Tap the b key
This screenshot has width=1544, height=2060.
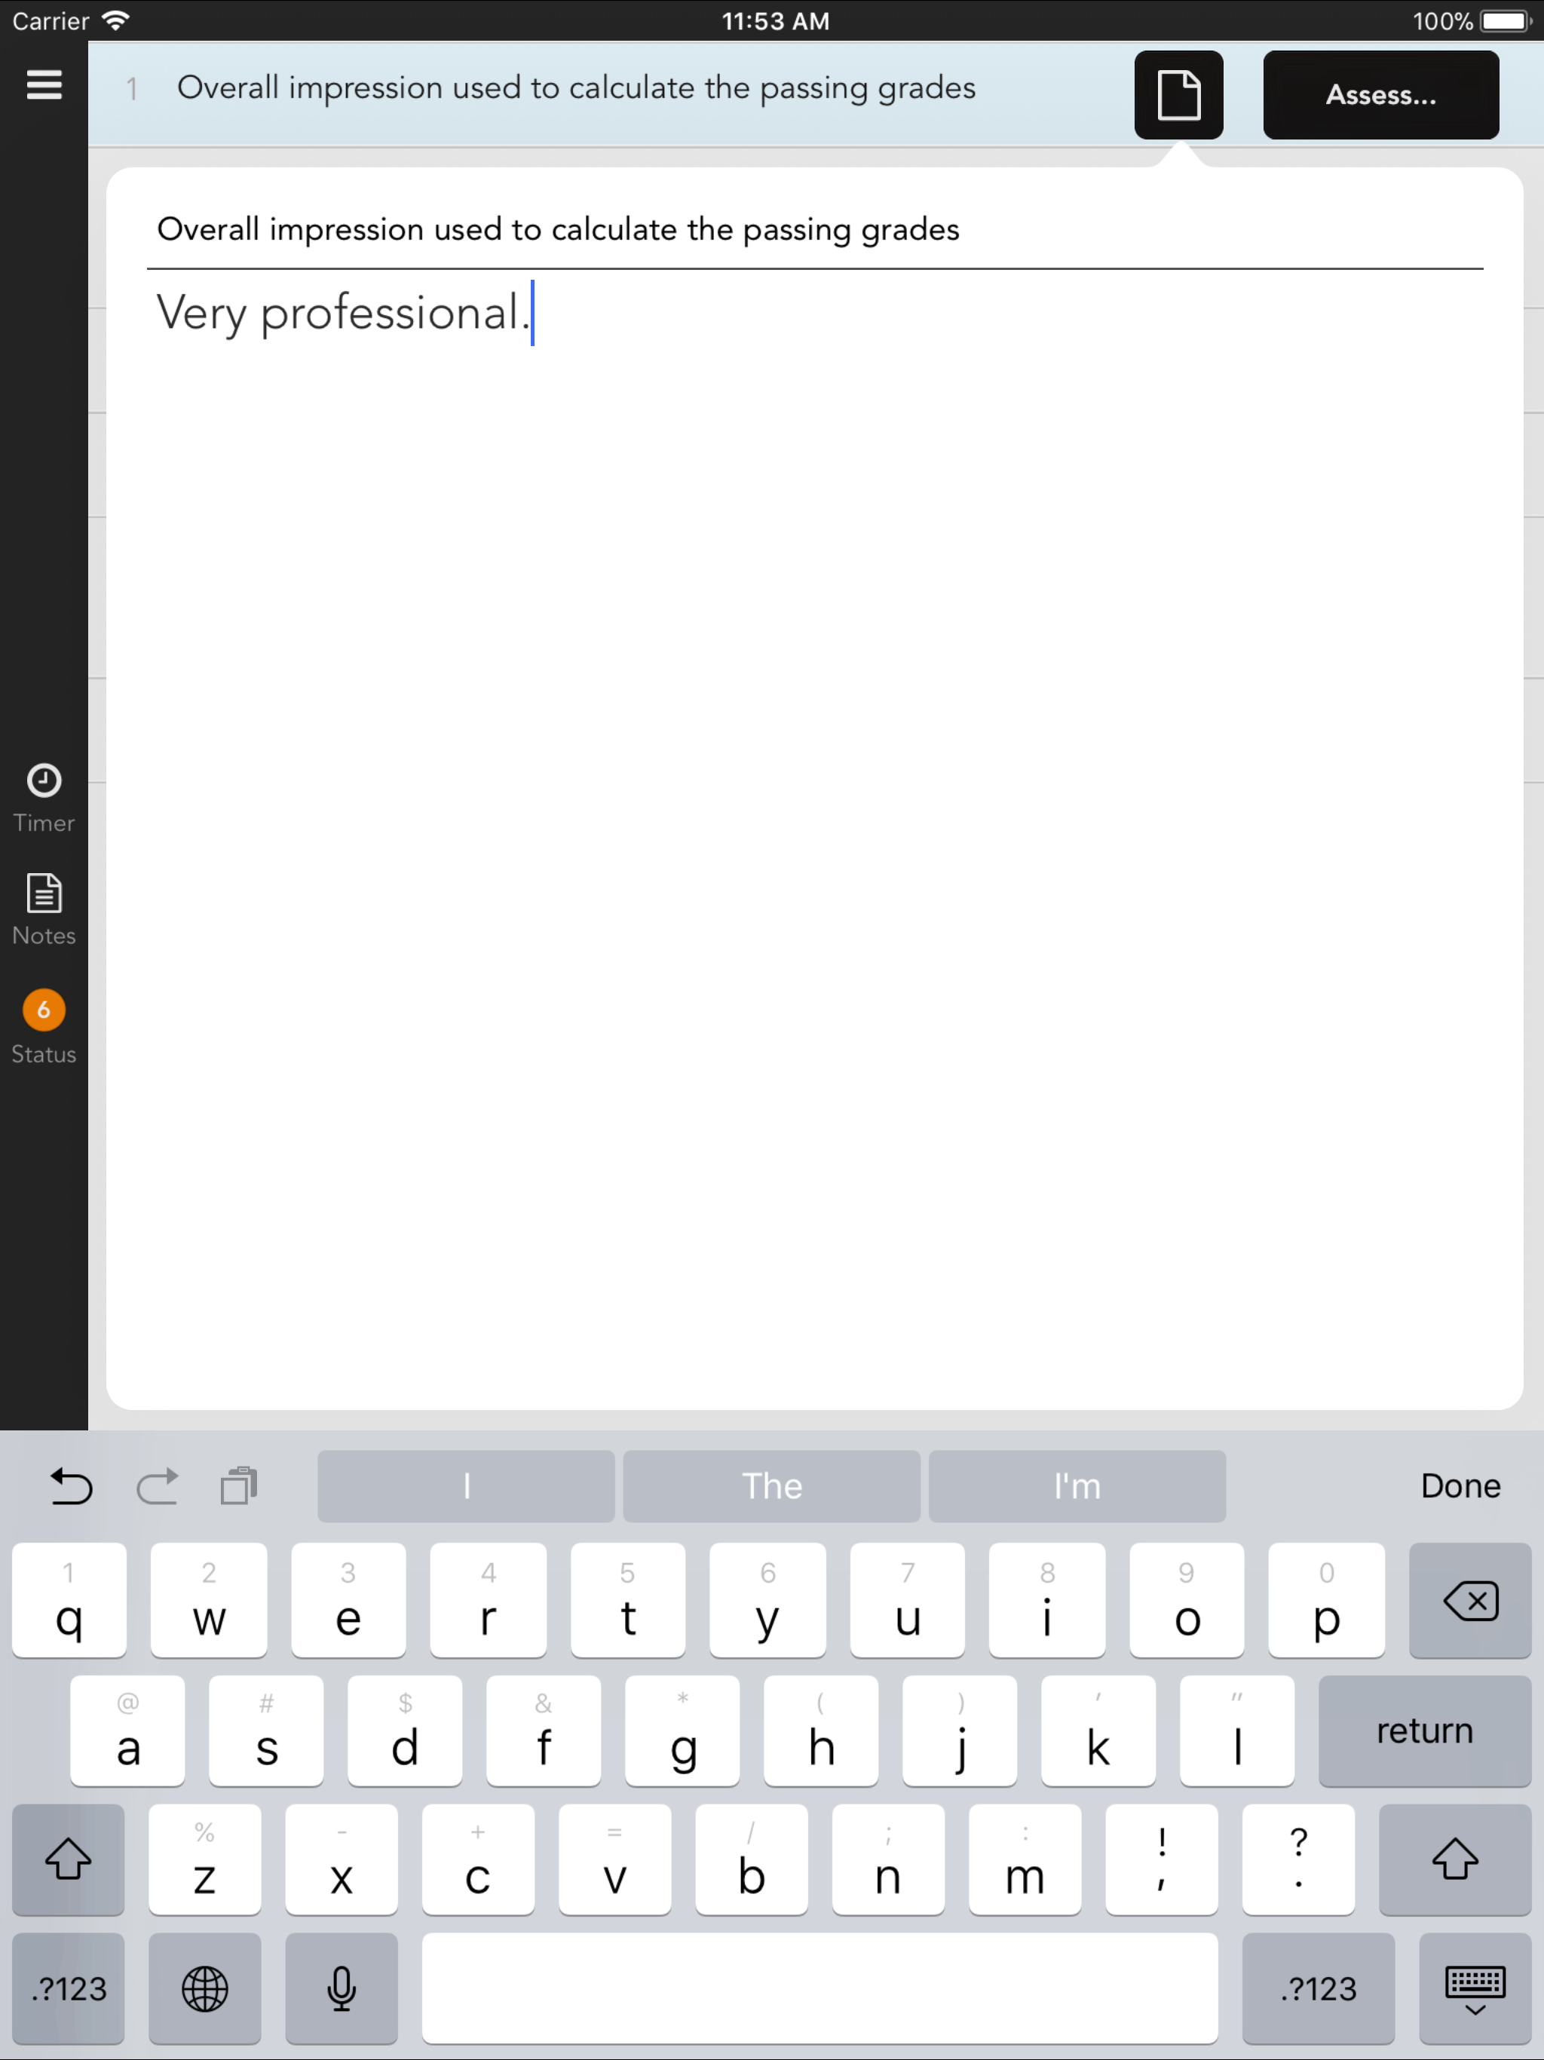[752, 1859]
